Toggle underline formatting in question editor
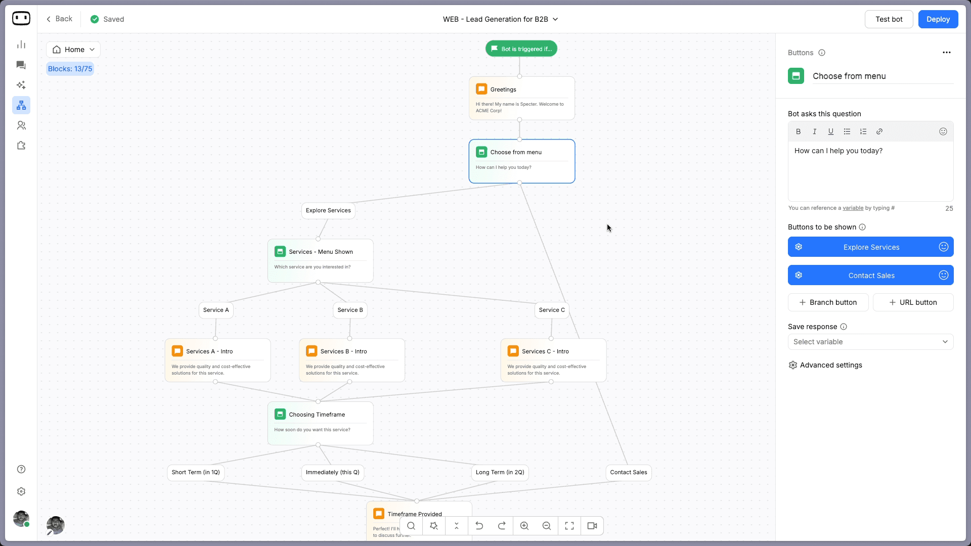 (x=831, y=131)
